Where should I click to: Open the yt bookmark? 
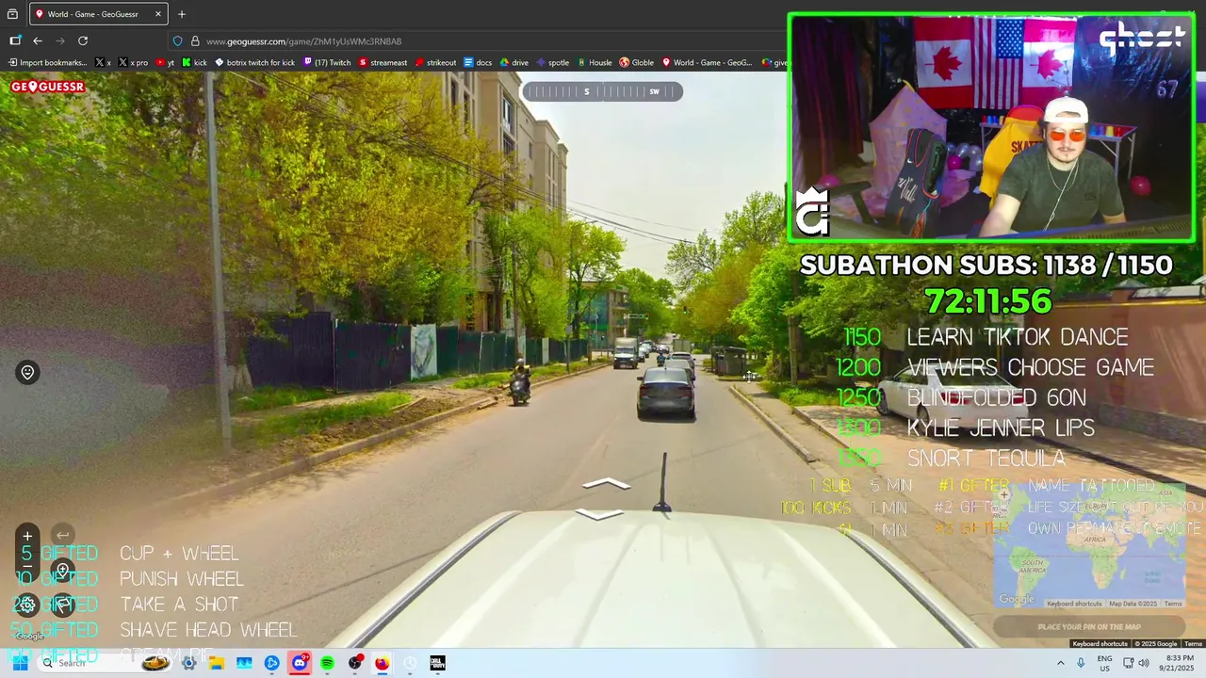(x=165, y=63)
